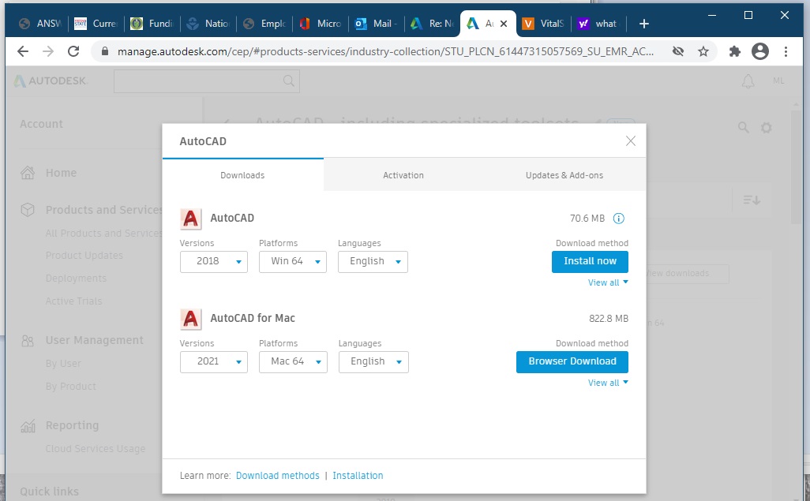
Task: Open a new browser tab
Action: [643, 24]
